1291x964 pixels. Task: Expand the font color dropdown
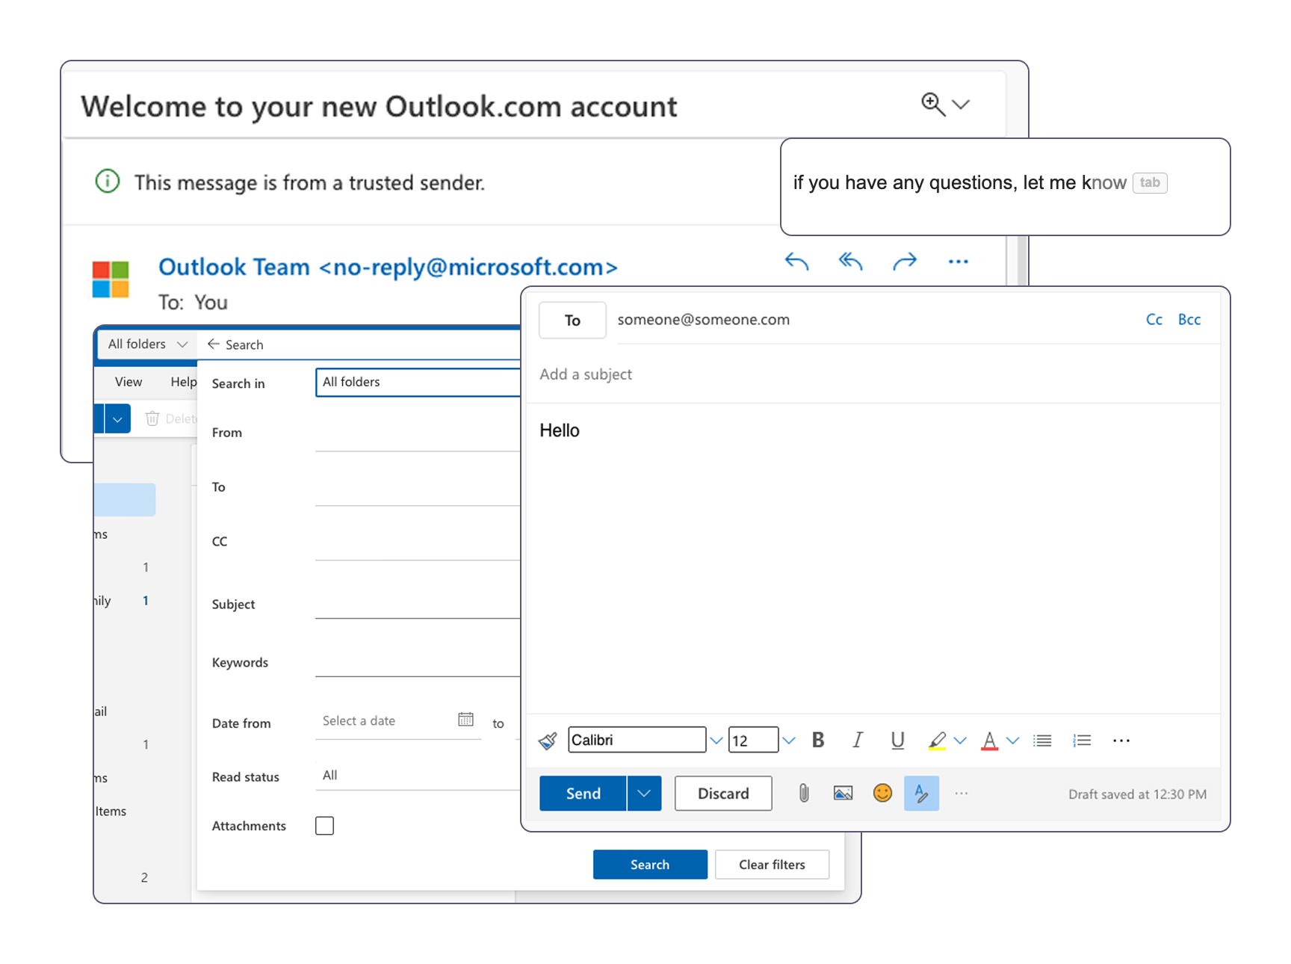coord(1013,741)
